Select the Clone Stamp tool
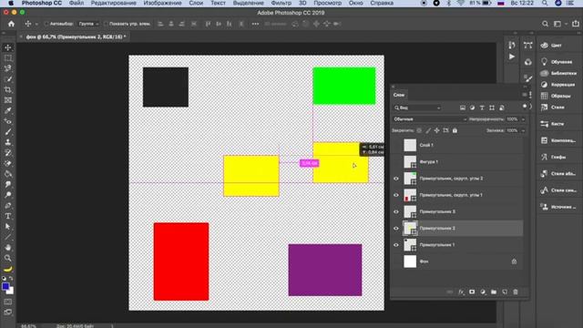This screenshot has height=328, width=583. pyautogui.click(x=8, y=142)
